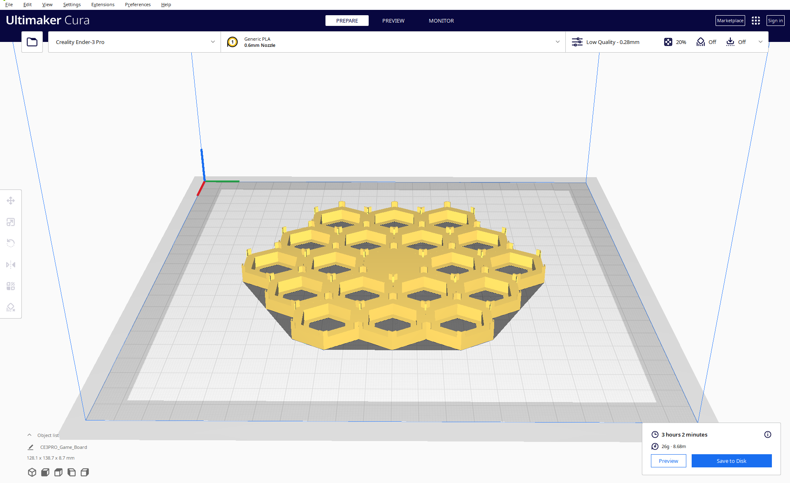Open file with the folder icon
The image size is (790, 483).
pyautogui.click(x=32, y=42)
